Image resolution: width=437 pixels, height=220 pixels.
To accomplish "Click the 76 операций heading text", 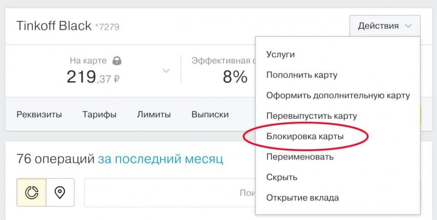I will (x=56, y=159).
